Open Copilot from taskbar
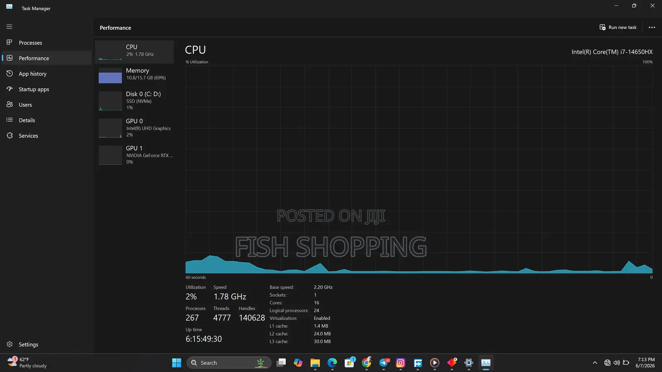662x372 pixels. click(298, 363)
